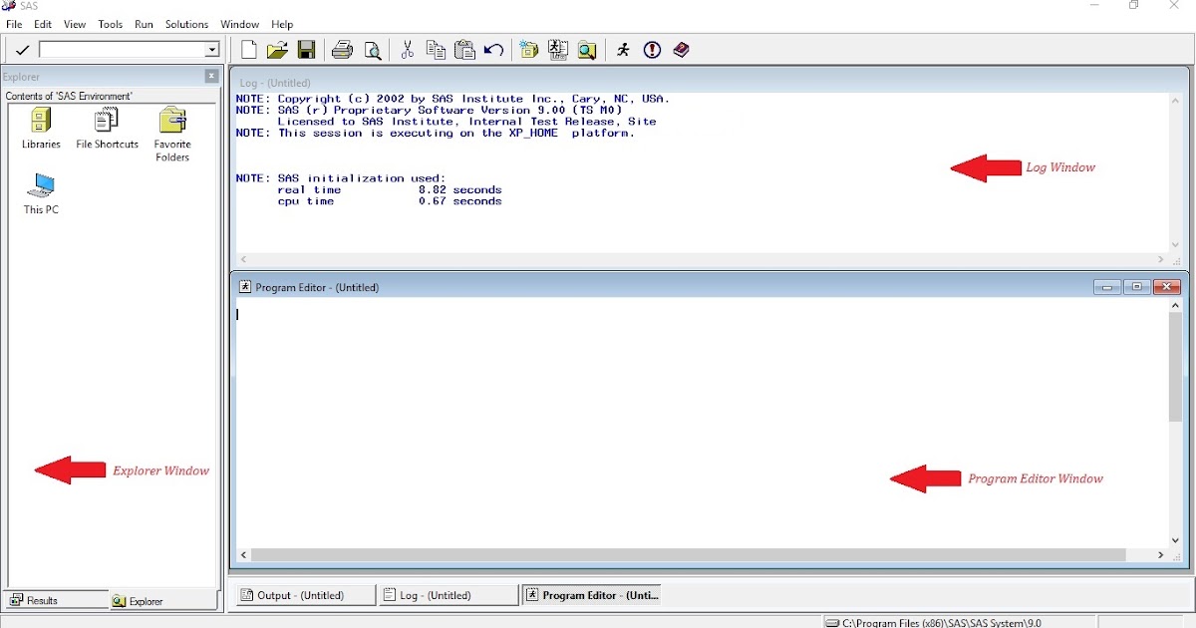This screenshot has width=1196, height=628.
Task: Open the Solutions menu
Action: tap(185, 24)
